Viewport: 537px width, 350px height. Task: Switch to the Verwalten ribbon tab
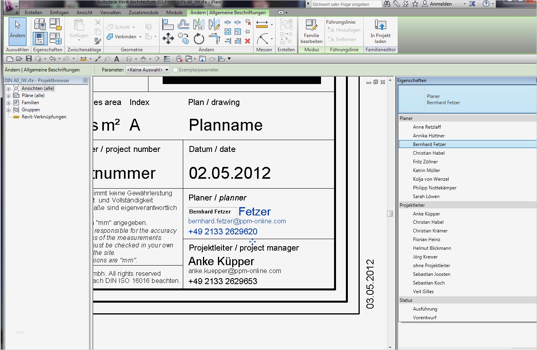tap(111, 13)
